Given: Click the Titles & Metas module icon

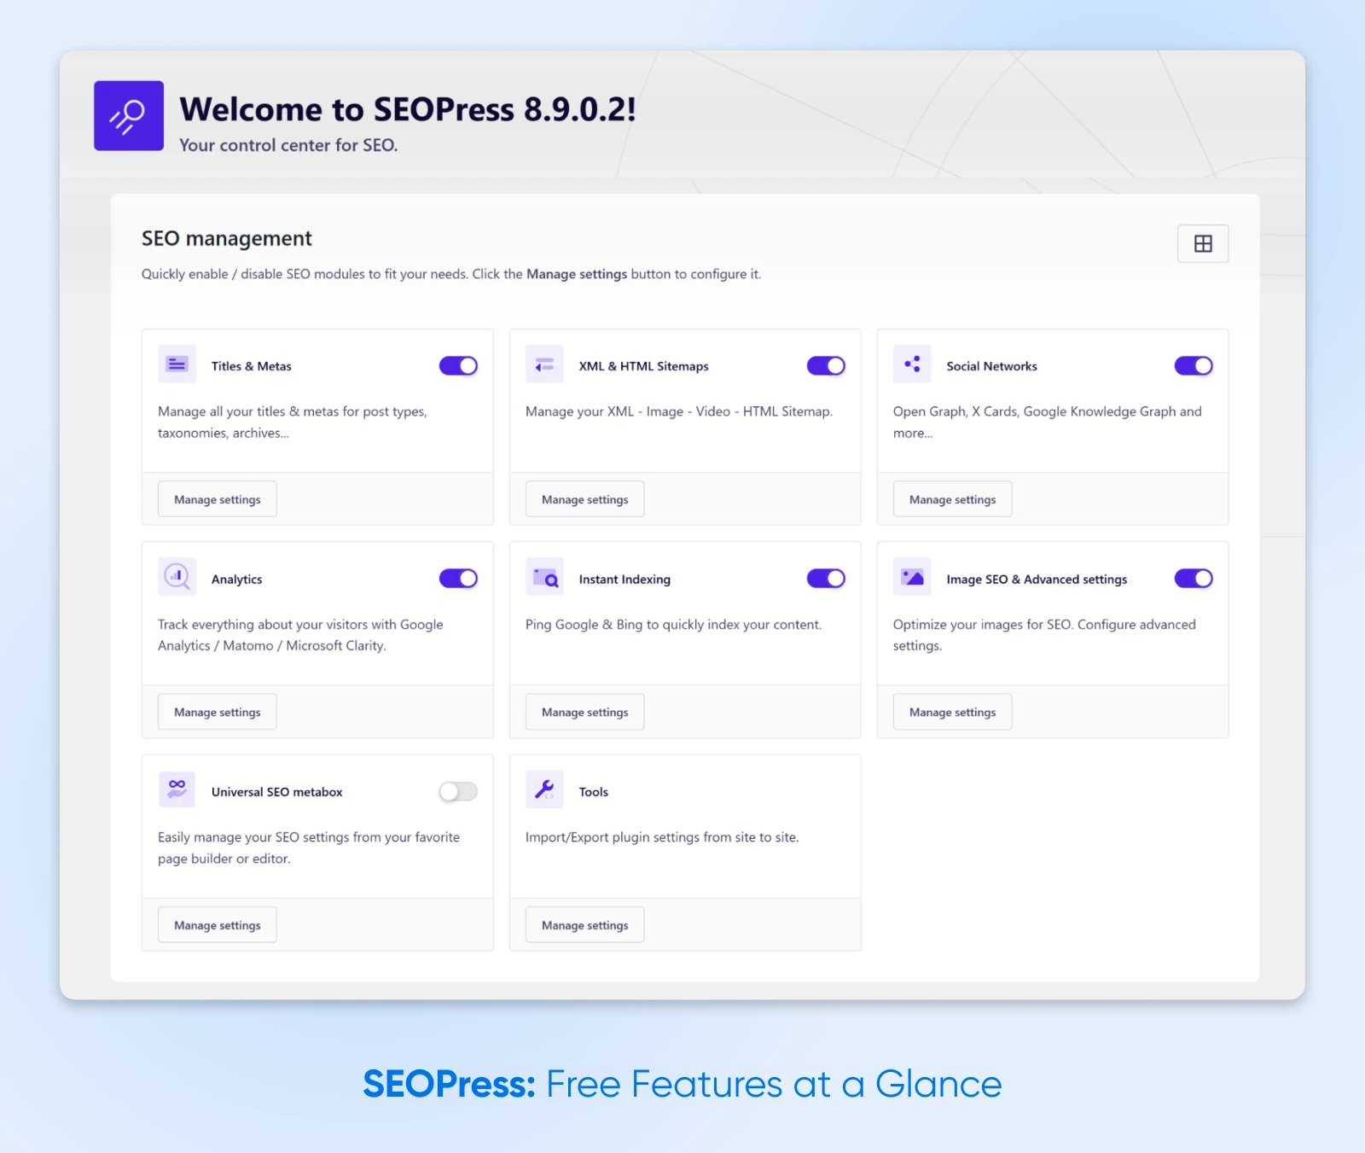Looking at the screenshot, I should click(x=177, y=364).
